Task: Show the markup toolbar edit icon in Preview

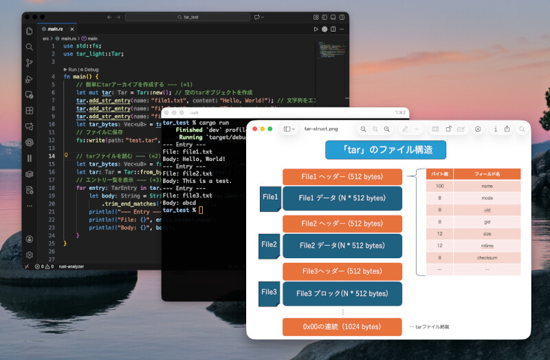Action: [461, 129]
